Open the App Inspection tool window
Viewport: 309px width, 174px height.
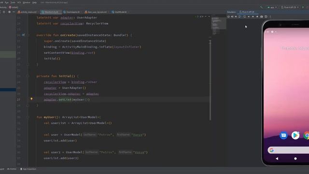28,169
